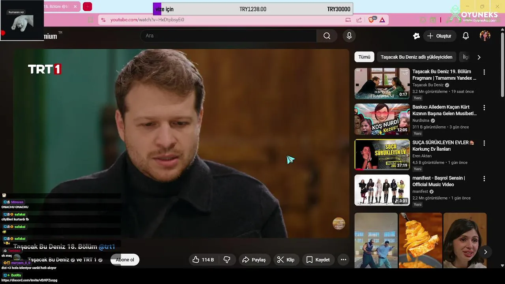
Task: Open the sparkle icon next to Oluştur
Action: (x=416, y=36)
